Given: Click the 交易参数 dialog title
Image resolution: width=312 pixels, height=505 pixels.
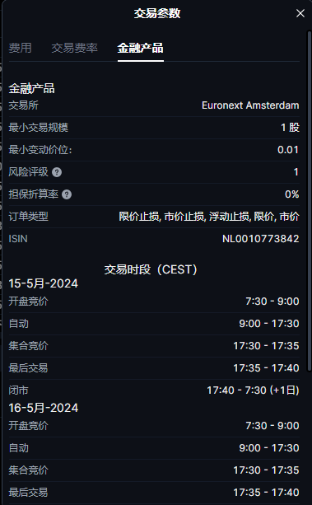Looking at the screenshot, I should pos(157,13).
